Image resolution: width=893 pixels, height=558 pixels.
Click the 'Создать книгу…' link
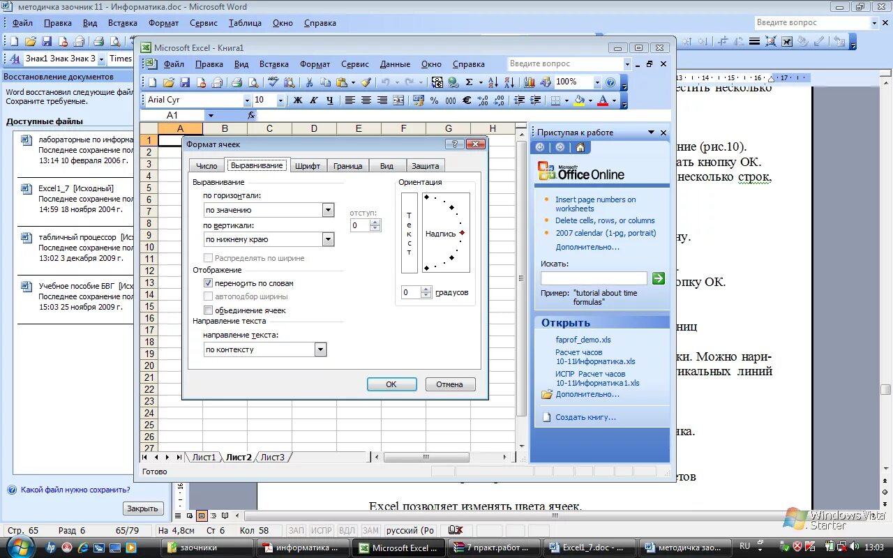[x=585, y=417]
